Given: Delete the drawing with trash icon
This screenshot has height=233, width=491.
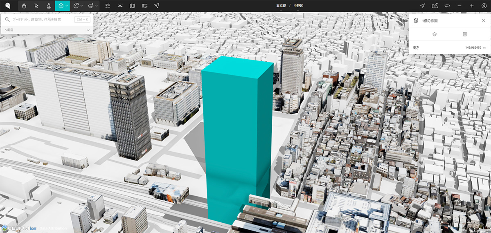Looking at the screenshot, I should coord(465,34).
